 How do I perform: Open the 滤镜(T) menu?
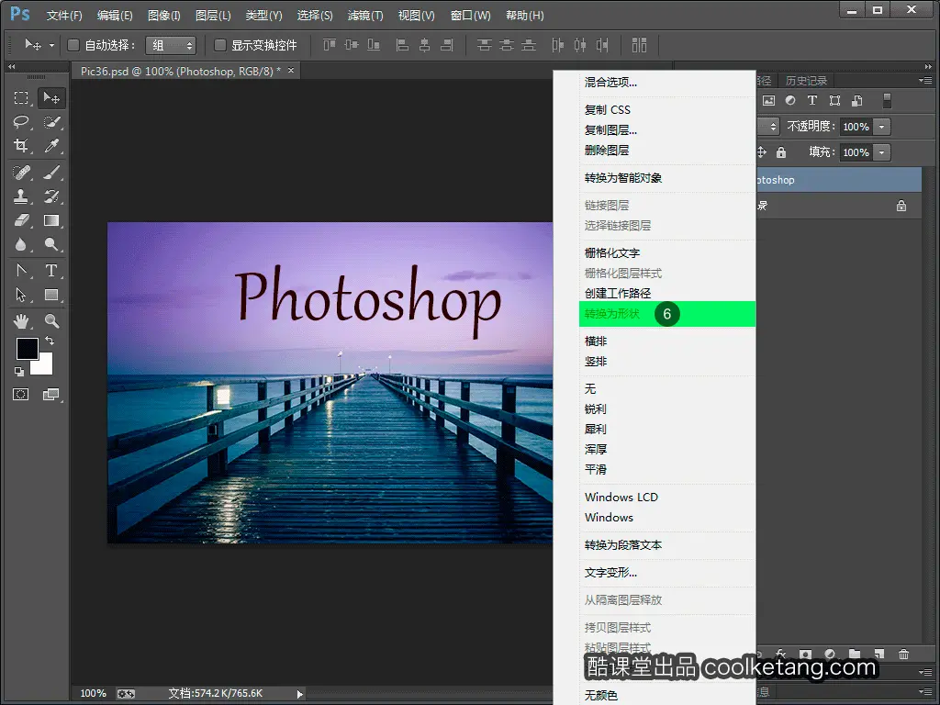(365, 16)
